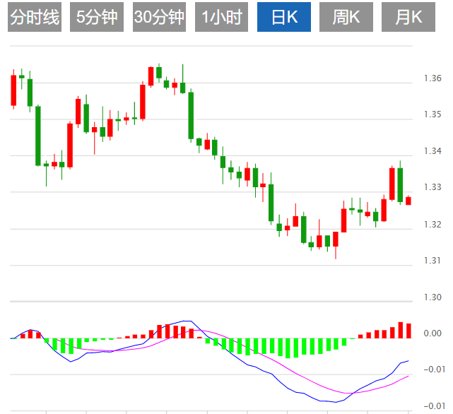The height and width of the screenshot is (414, 453).
Task: Click the 1.35 price axis label
Action: pos(432,114)
